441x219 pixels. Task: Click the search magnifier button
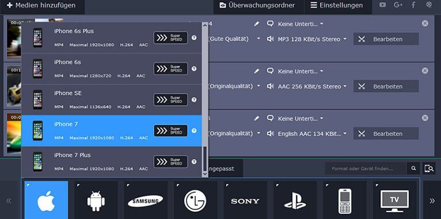[x=413, y=169]
